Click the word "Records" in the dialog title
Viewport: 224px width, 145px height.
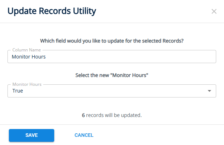[53, 11]
